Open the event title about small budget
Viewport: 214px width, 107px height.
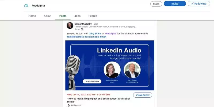98,100
